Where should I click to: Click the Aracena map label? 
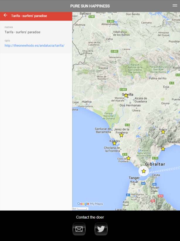pyautogui.click(x=103, y=68)
